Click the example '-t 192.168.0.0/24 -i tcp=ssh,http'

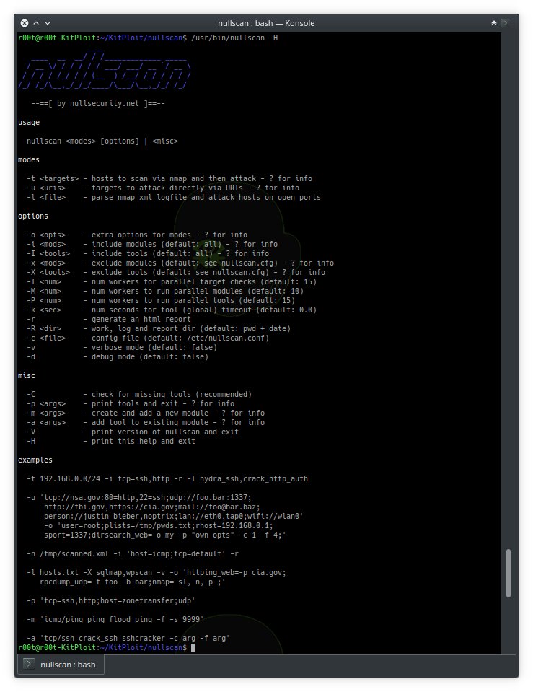[x=167, y=479]
